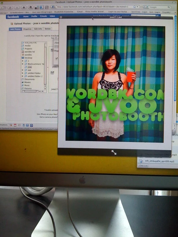This screenshot has width=178, height=237.
Task: Expand the Quick Look preview to full screen
Action: (x=114, y=152)
